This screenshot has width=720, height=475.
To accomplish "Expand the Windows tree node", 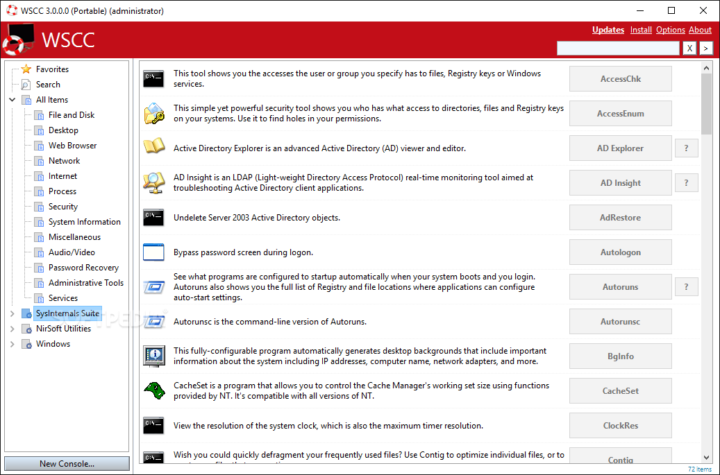I will click(x=12, y=344).
